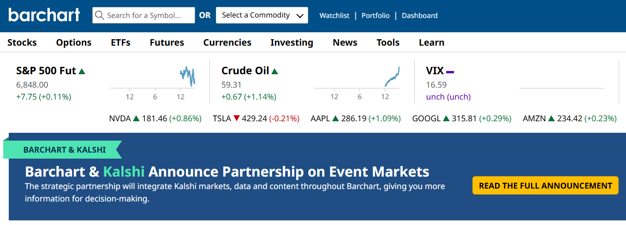Click Crude Oil price 59.31
The height and width of the screenshot is (225, 626).
[x=232, y=85]
